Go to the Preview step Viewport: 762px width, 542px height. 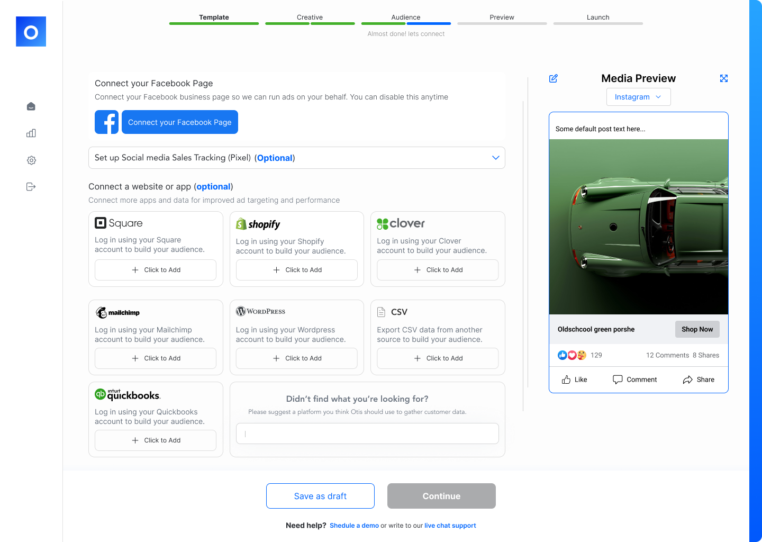tap(502, 17)
